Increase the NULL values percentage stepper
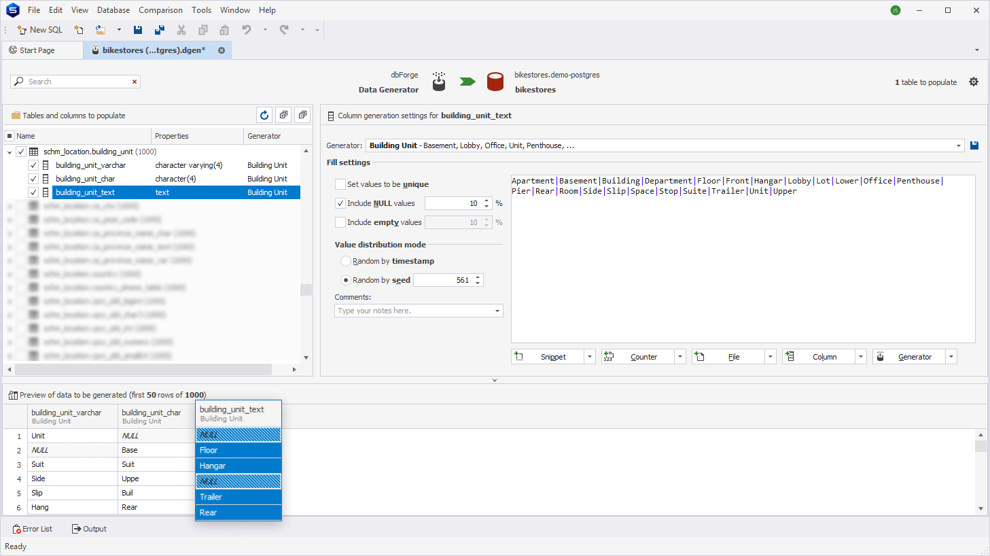 (487, 201)
